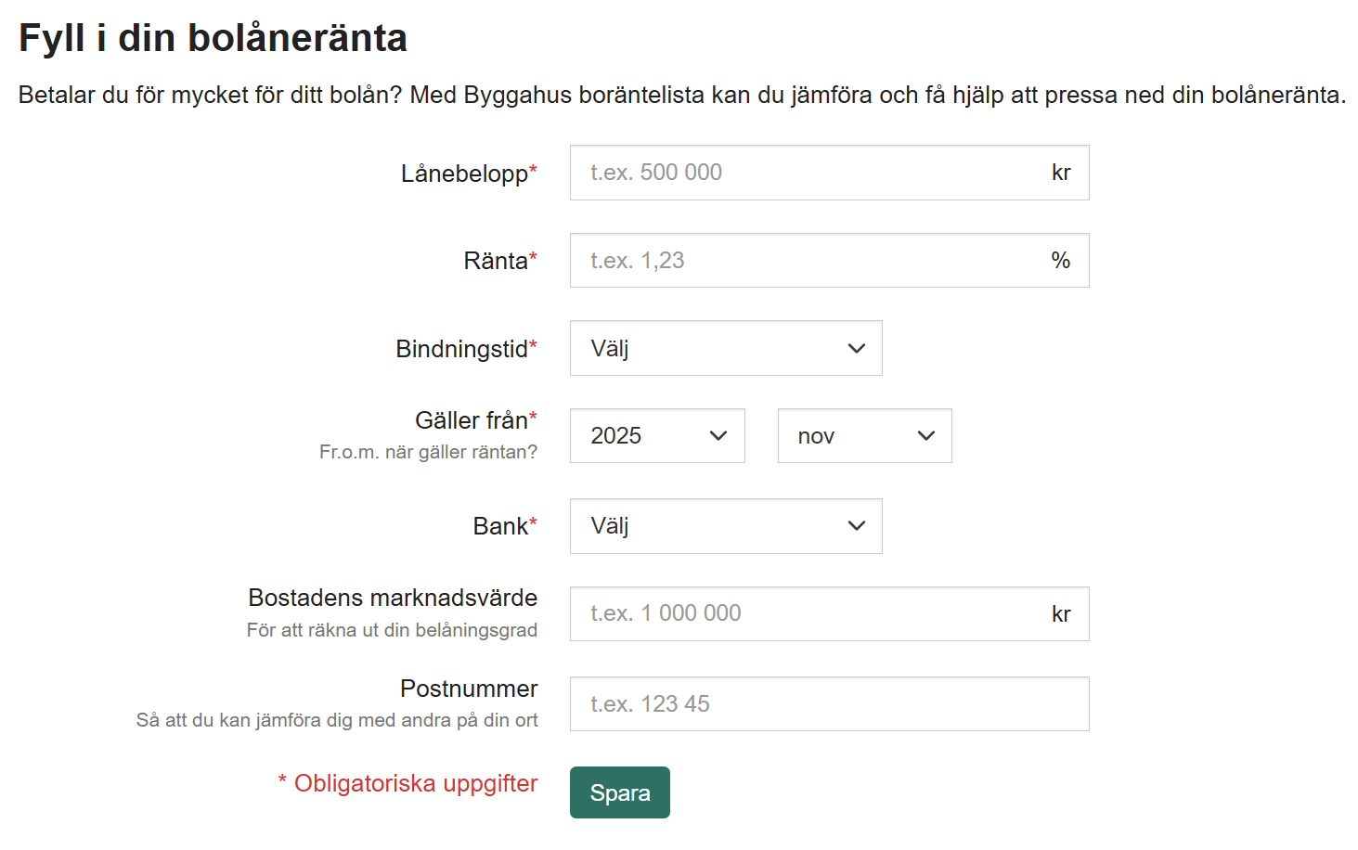Click the chevron arrow in Bank select

pyautogui.click(x=856, y=526)
